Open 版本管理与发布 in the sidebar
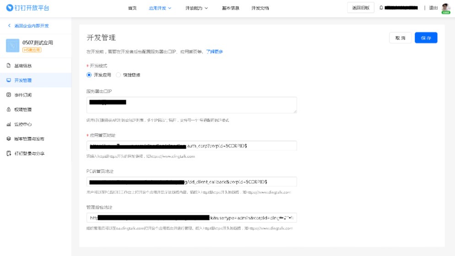The width and height of the screenshot is (455, 256). [x=28, y=139]
